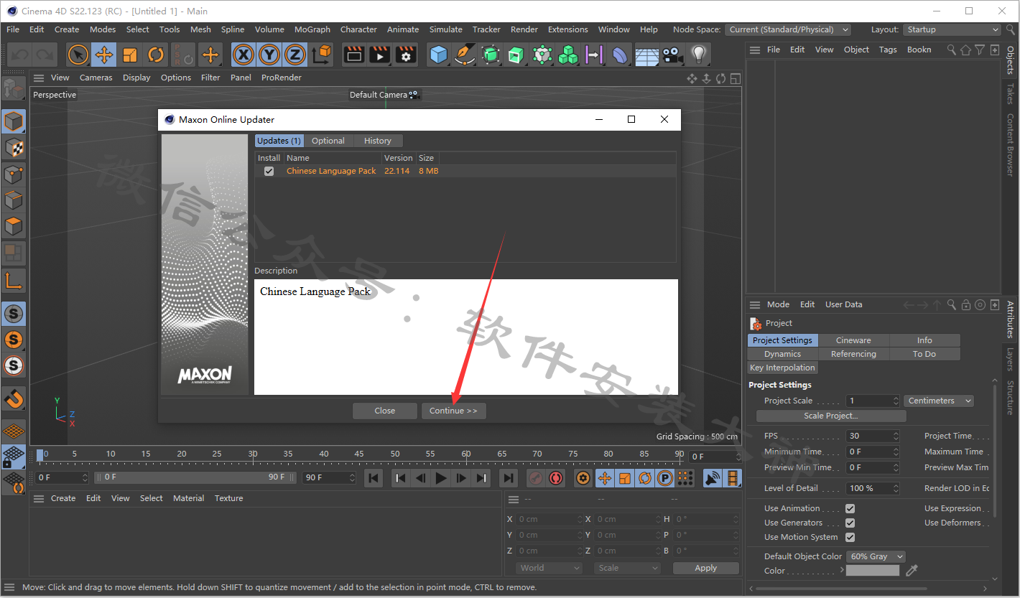1020x598 pixels.
Task: Open the Dynamics tab in Attributes
Action: point(783,354)
